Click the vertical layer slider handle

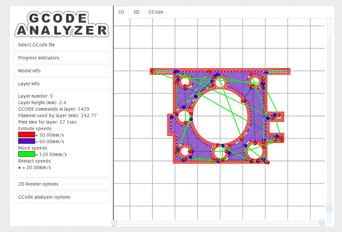(x=329, y=208)
